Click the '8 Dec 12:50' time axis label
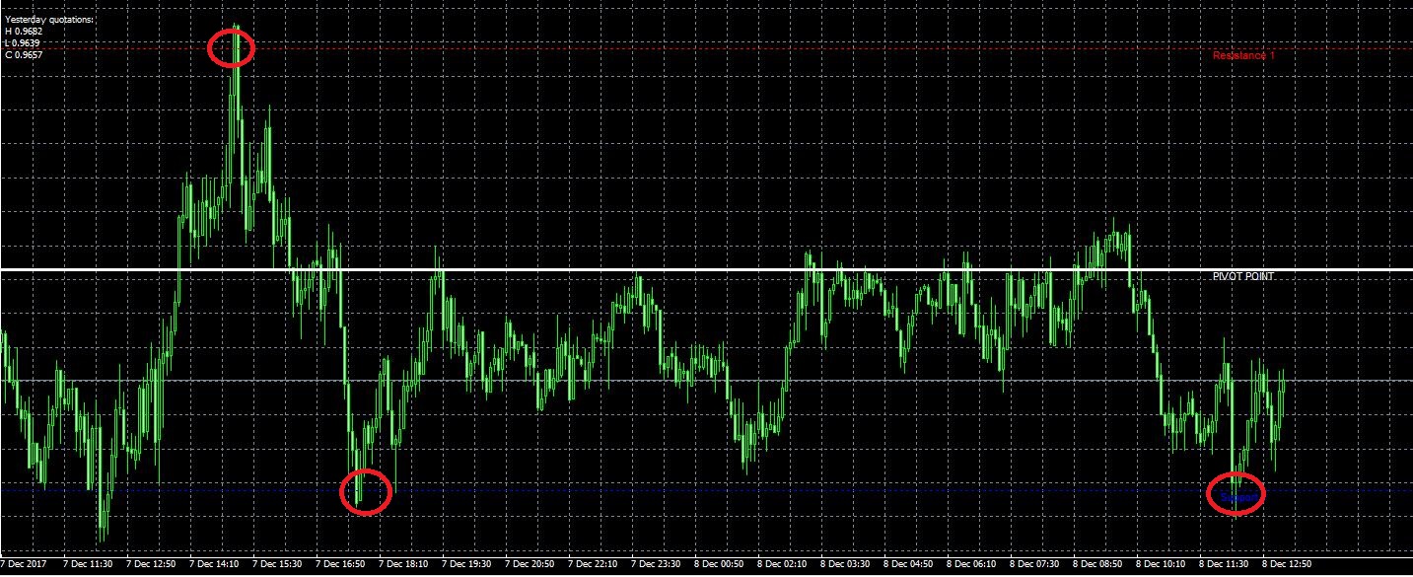 coord(1288,565)
